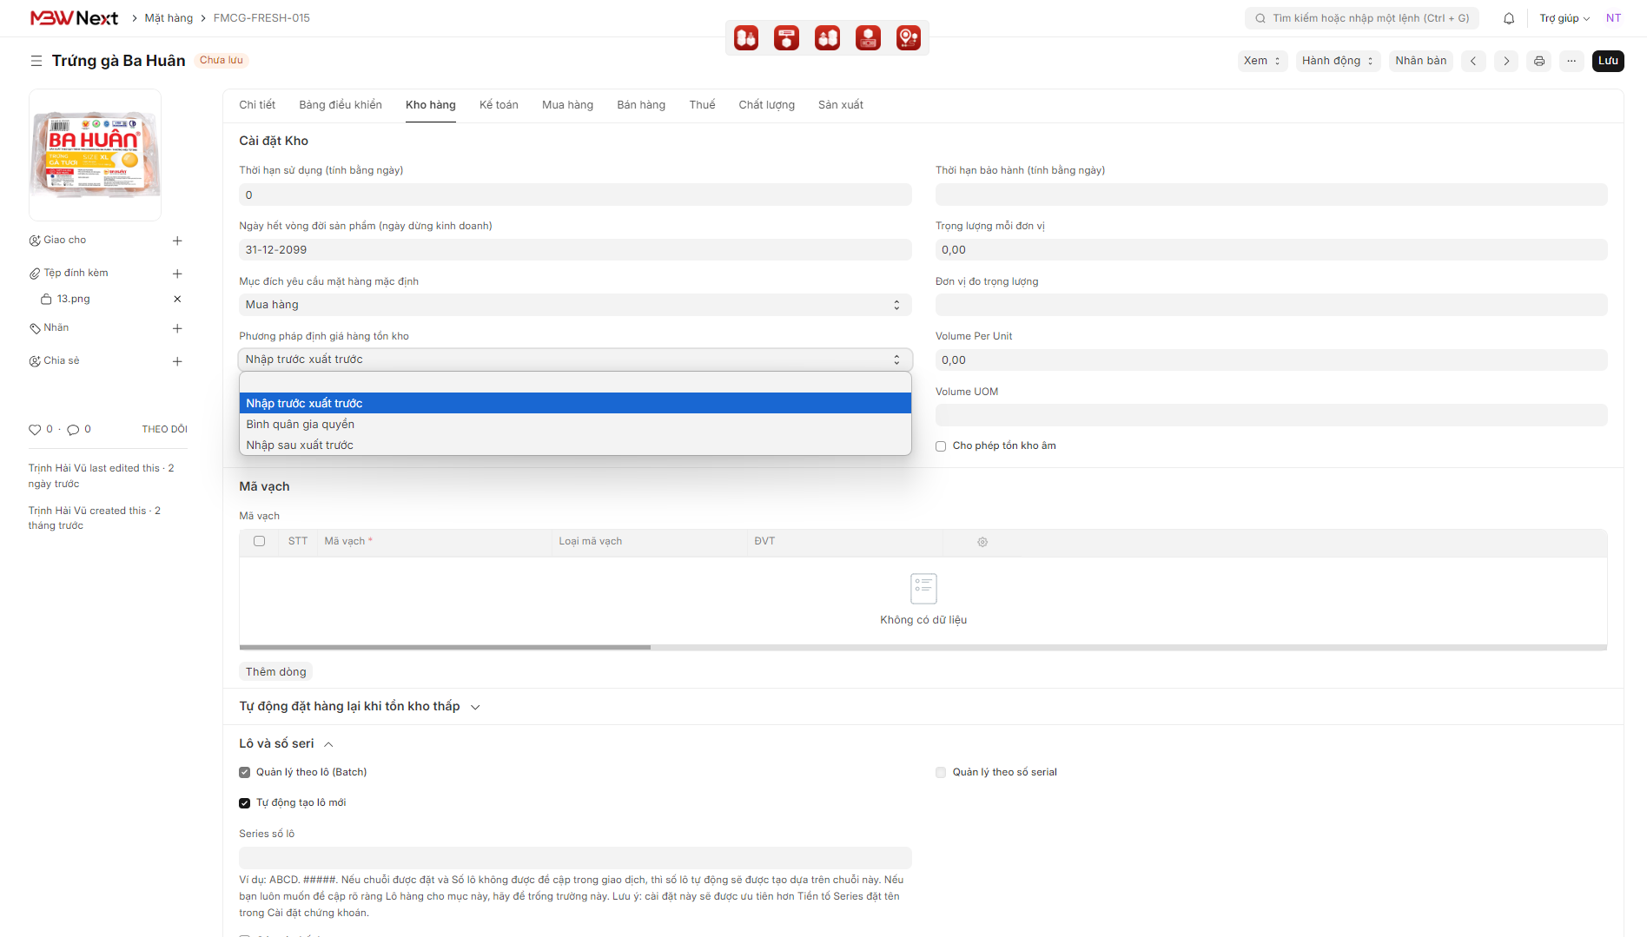Click Thêm dòng to add barcode row

(x=275, y=672)
